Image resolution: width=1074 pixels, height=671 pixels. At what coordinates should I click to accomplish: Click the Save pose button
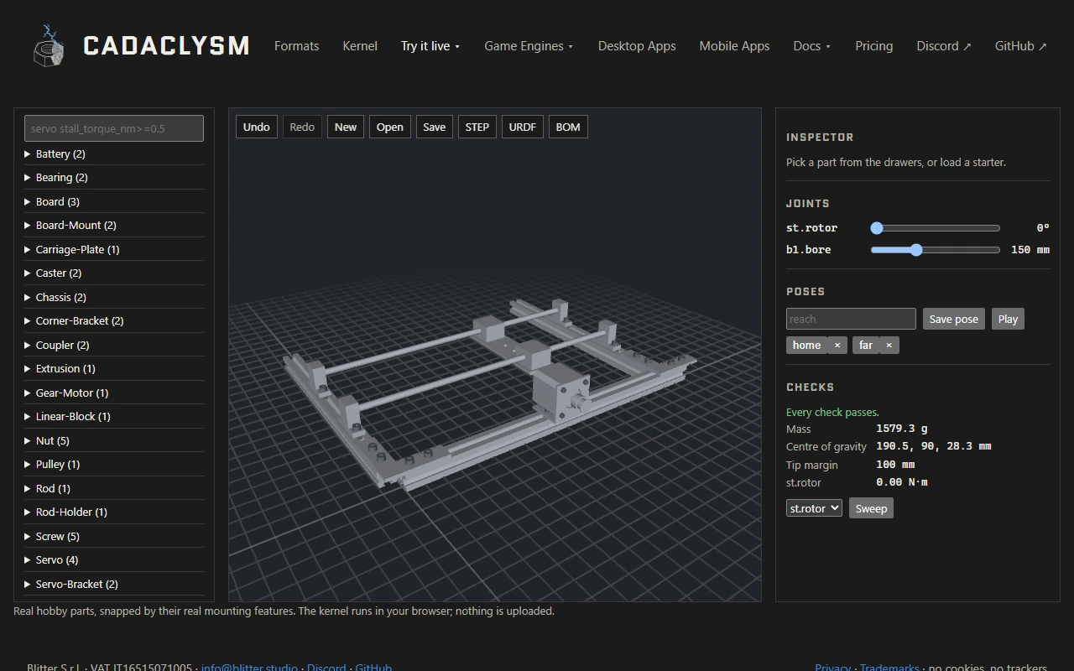pyautogui.click(x=954, y=319)
